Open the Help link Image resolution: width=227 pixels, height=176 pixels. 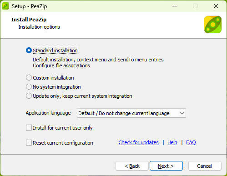click(x=172, y=142)
